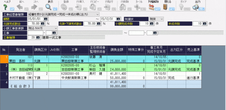Click the 次へ next arrow icon
Image resolution: width=226 pixels, height=110 pixels.
click(34, 7)
